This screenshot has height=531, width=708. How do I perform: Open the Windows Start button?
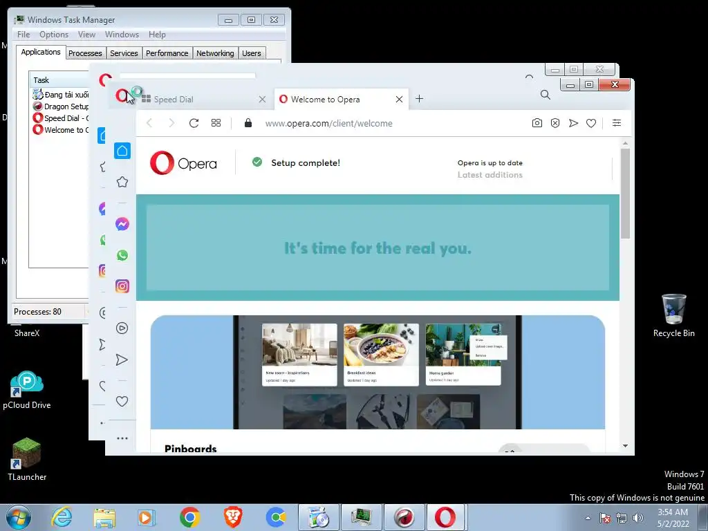(x=19, y=517)
